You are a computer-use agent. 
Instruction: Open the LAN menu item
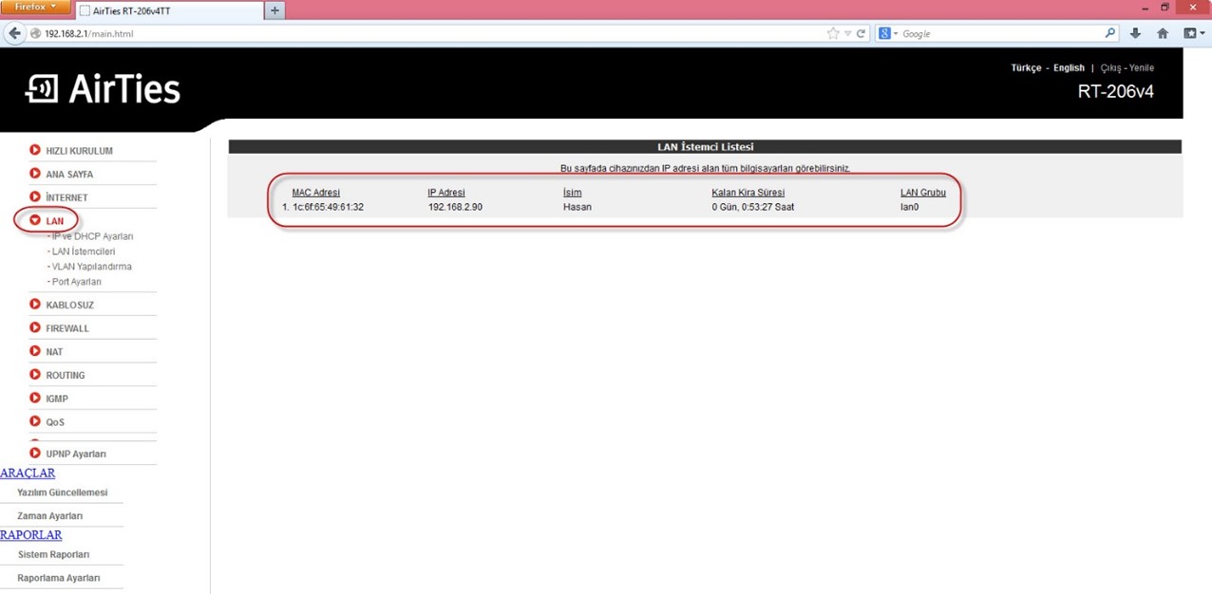coord(55,221)
